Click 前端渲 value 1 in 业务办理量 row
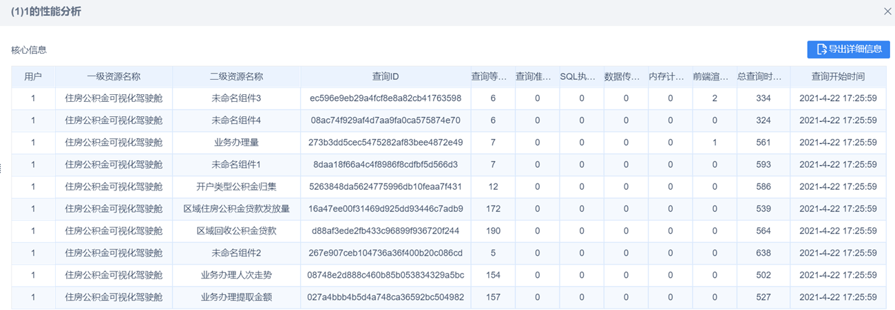Screen dimensions: 895x310 [715, 143]
